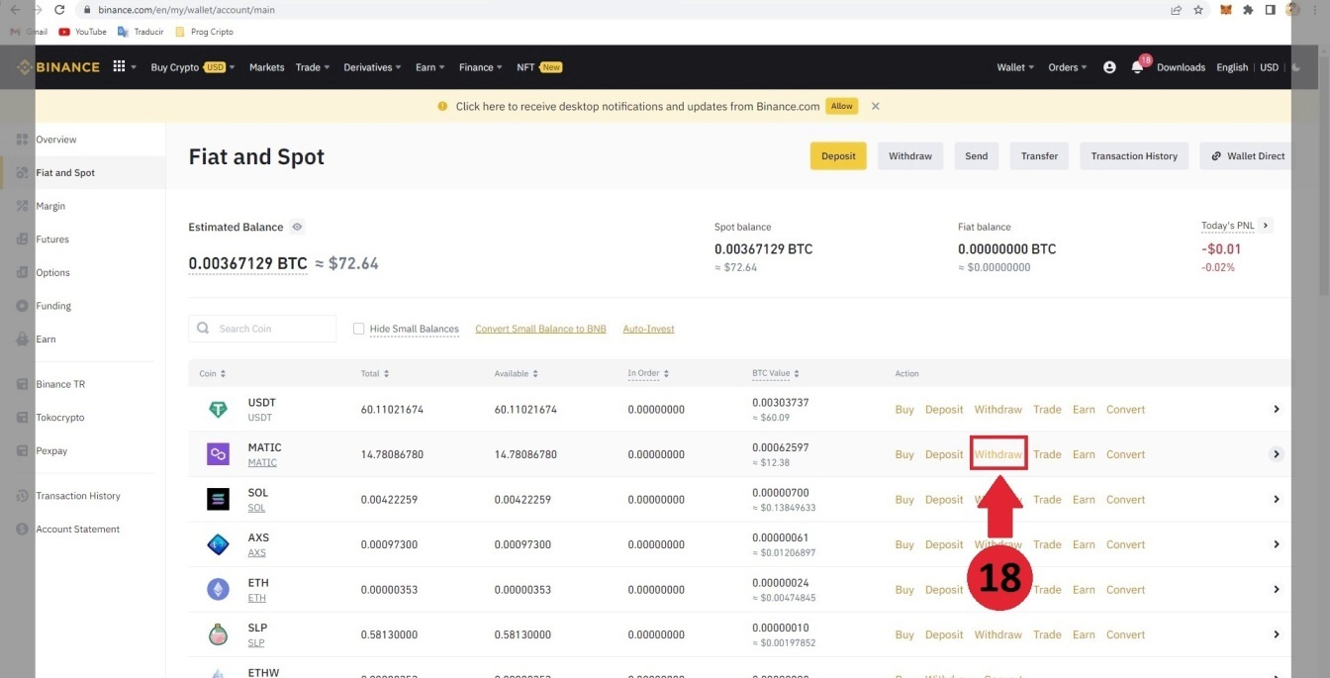Toggle estimated balance visibility eye icon

(x=297, y=227)
